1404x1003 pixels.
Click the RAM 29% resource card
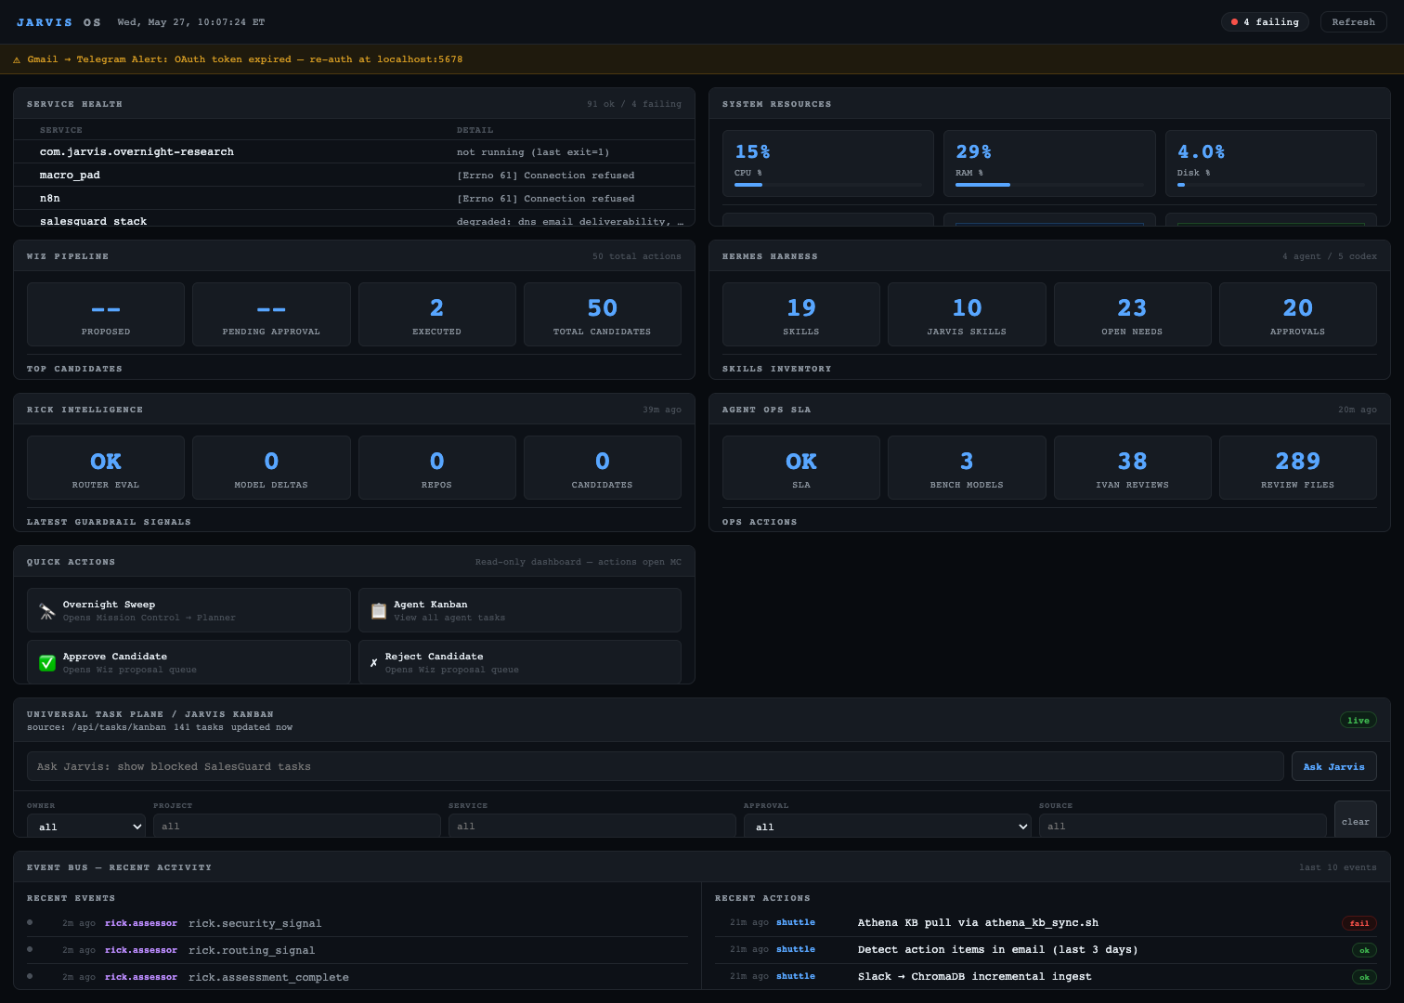[x=1049, y=163]
